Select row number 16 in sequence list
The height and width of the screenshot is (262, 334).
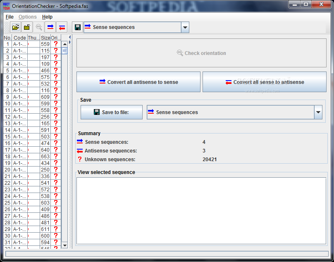pos(8,143)
